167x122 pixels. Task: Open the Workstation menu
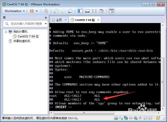[14, 11]
